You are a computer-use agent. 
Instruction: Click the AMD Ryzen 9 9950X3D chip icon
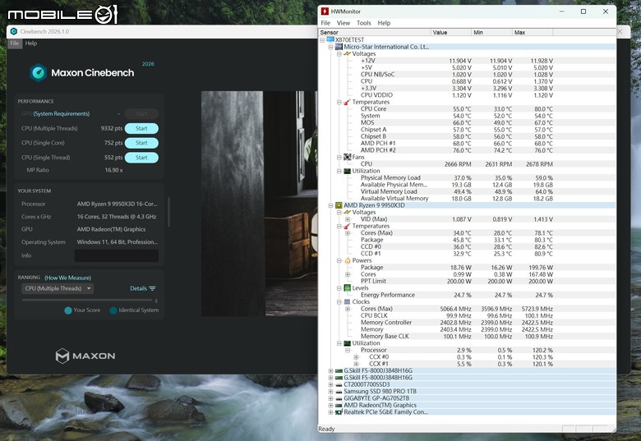[339, 205]
